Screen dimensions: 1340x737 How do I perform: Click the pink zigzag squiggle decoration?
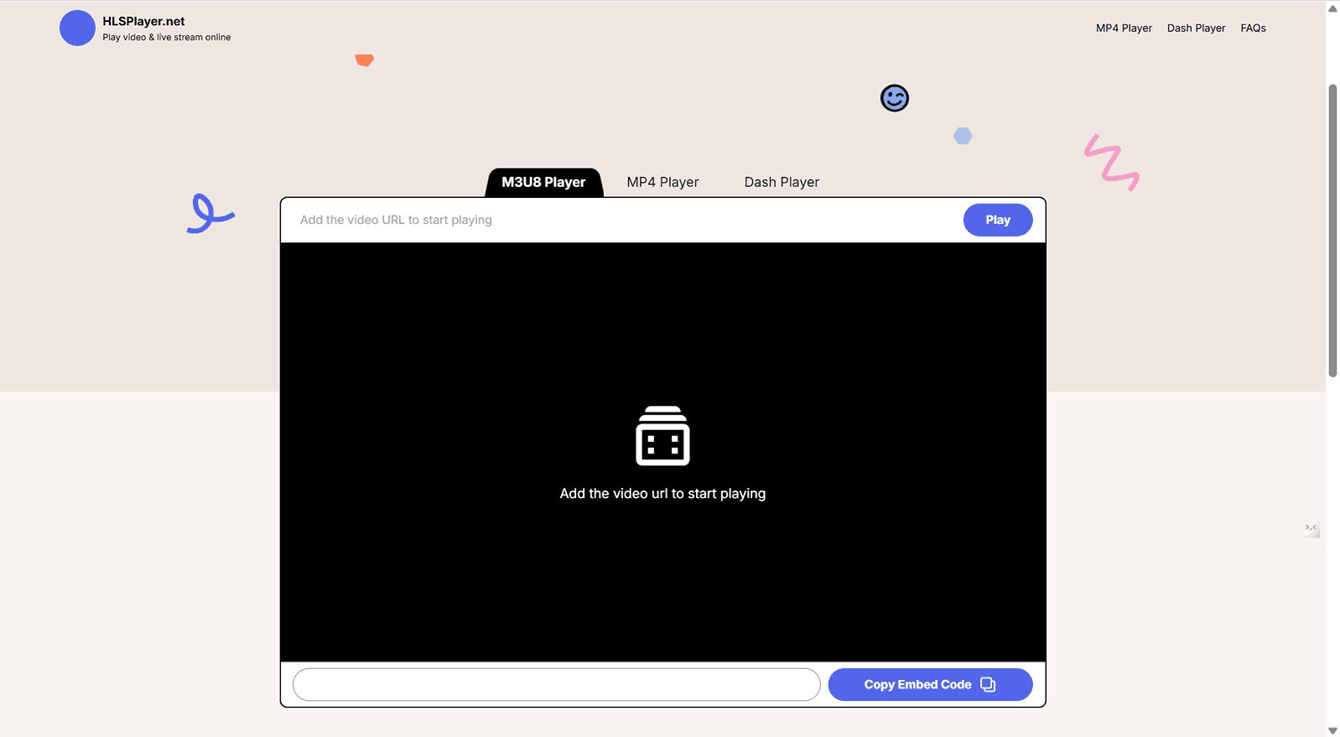(x=1112, y=162)
